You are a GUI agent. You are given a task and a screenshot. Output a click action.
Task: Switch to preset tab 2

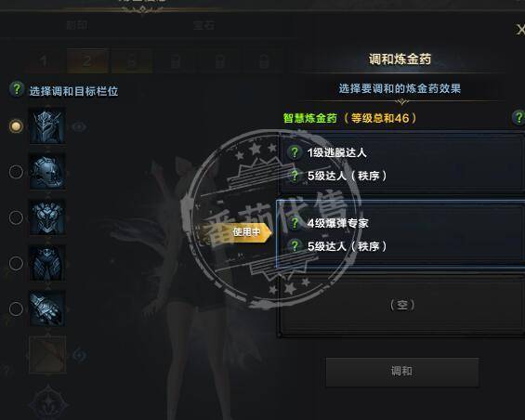(x=87, y=61)
